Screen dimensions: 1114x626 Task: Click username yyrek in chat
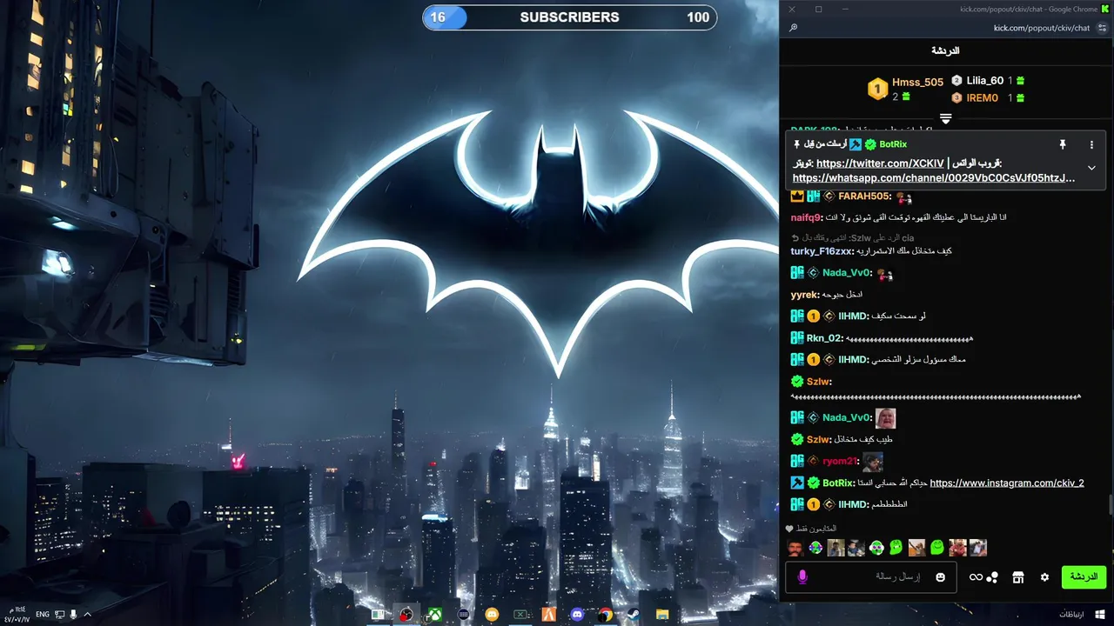click(x=805, y=295)
